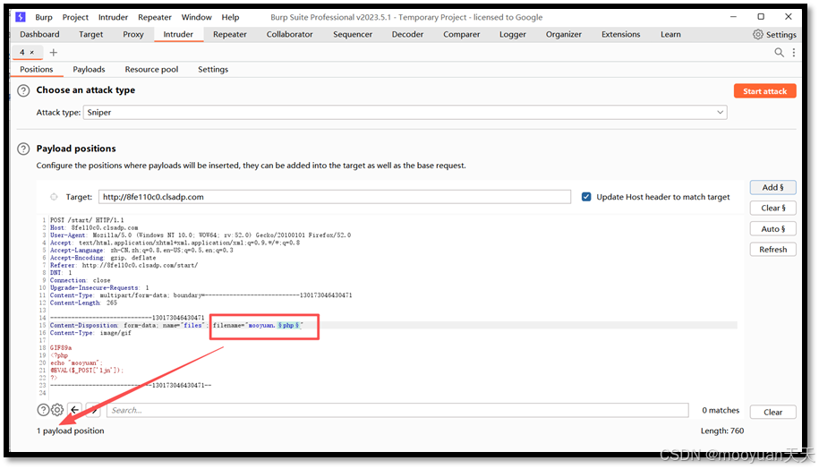Open the Intruder Settings sub-tab
819x469 pixels.
213,70
